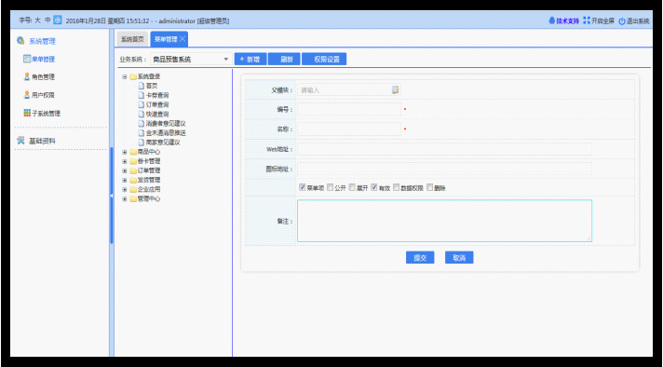Open 角色管理 in sidebar
This screenshot has height=367, width=663.
click(43, 77)
